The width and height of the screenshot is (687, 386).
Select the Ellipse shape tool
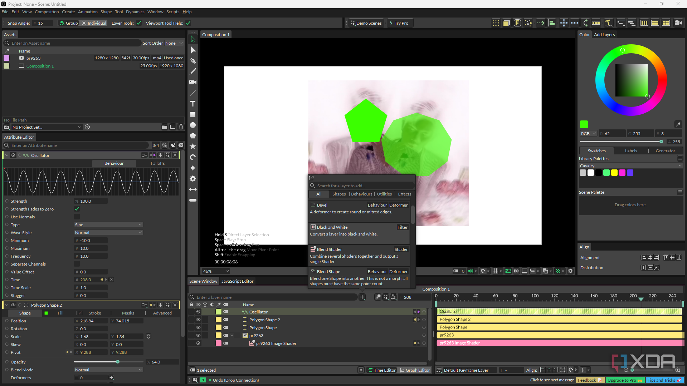point(193,125)
